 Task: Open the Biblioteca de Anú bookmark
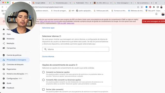[136, 11]
